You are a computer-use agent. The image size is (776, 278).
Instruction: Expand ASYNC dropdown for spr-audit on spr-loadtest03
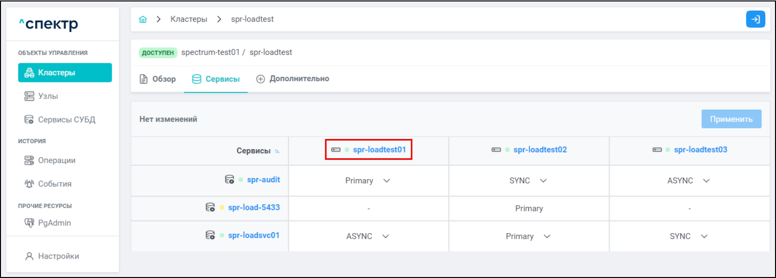[x=706, y=181]
